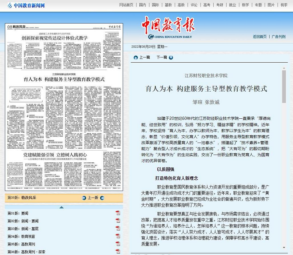The height and width of the screenshot is (255, 293).
Task: Click the date 2022年08月29日 星期一
Action: [149, 47]
